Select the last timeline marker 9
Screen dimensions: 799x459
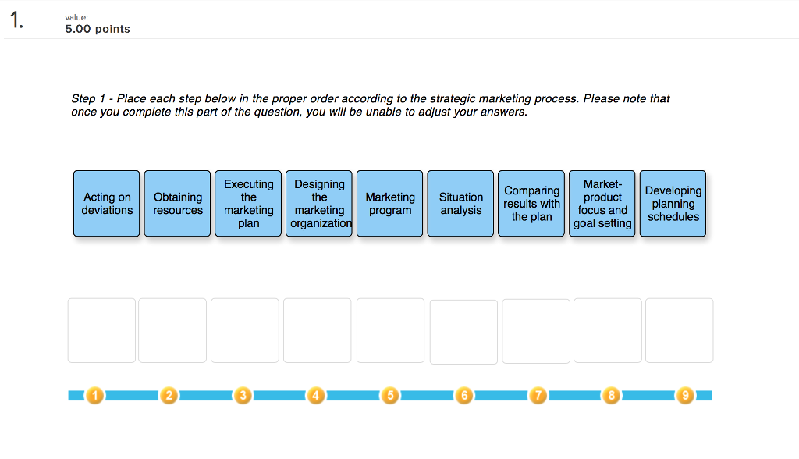(x=685, y=395)
